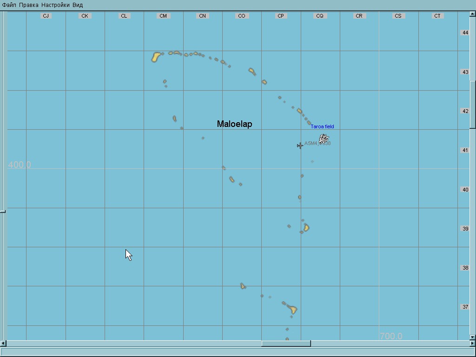The height and width of the screenshot is (357, 476).
Task: Click column header CK
Action: [x=85, y=16]
